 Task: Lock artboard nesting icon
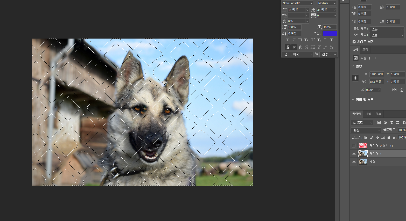(x=383, y=137)
